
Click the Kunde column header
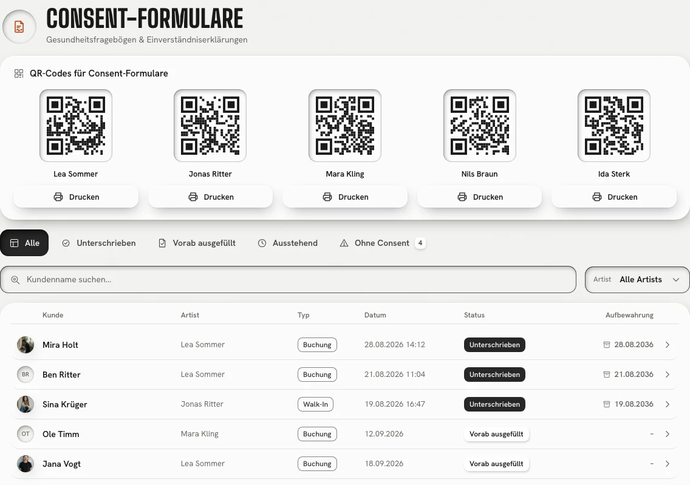click(53, 315)
